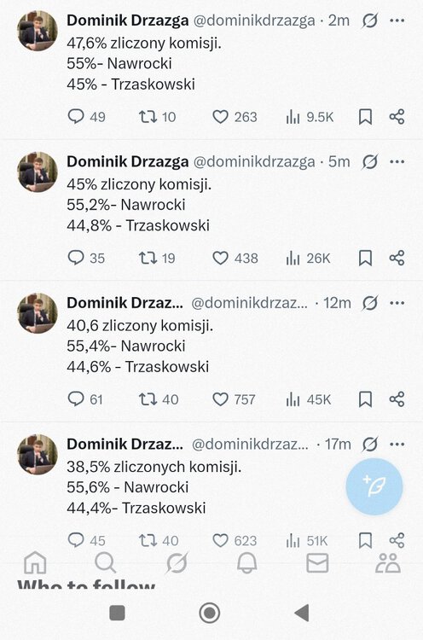
Task: Go to the Home tab in bottom navigation
Action: (x=35, y=563)
